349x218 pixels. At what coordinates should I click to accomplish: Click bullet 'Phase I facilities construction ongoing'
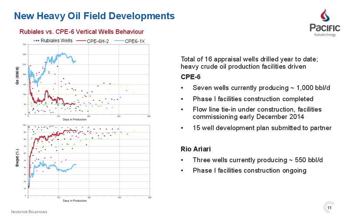tap(250, 170)
